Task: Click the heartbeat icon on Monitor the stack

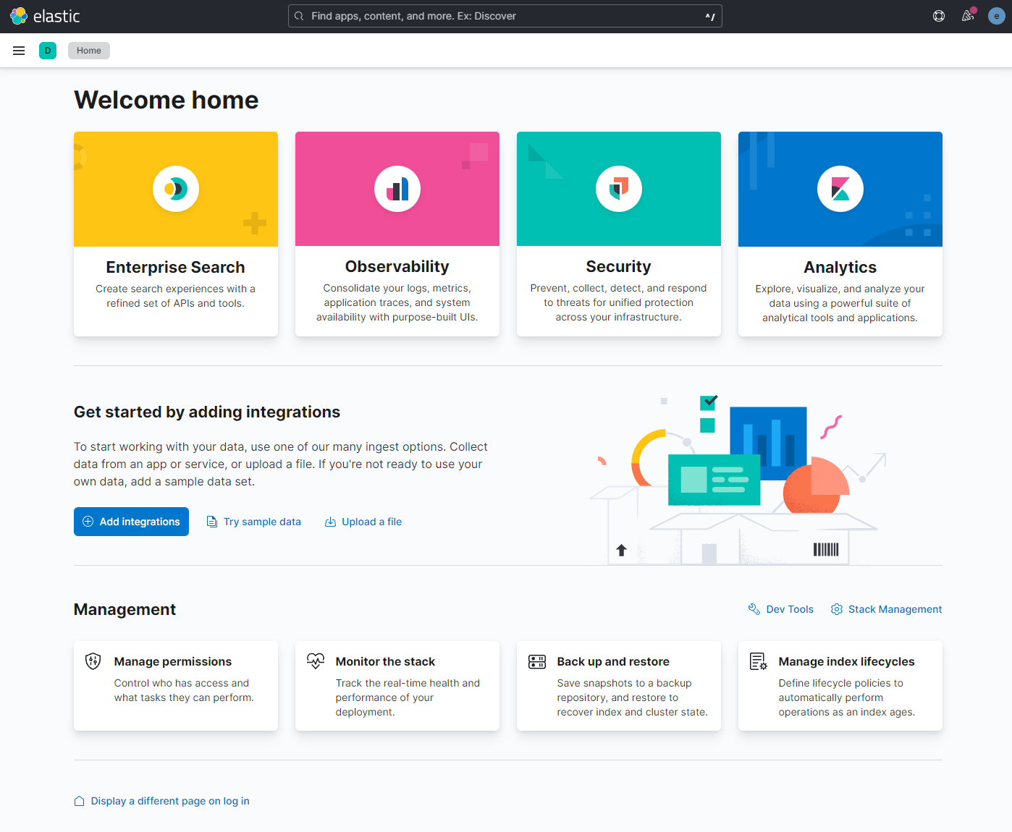Action: tap(316, 661)
